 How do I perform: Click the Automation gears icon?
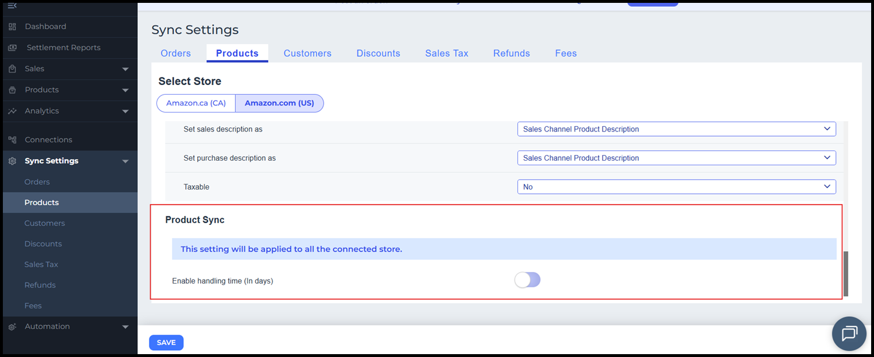click(x=12, y=327)
